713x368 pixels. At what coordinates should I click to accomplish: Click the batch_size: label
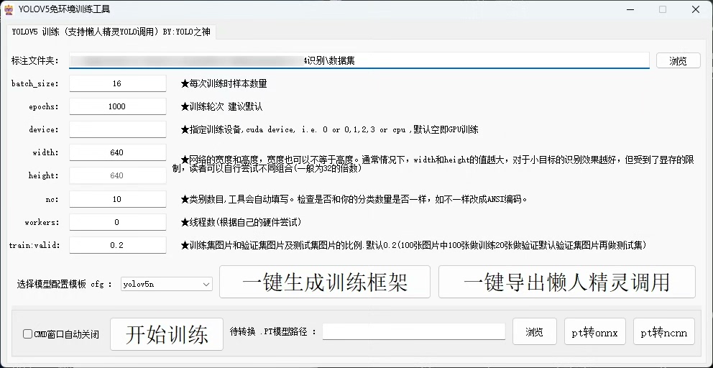click(x=35, y=83)
